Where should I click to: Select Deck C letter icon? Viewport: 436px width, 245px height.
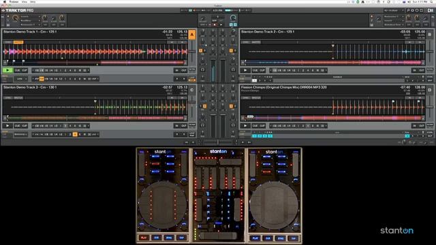coord(192,91)
